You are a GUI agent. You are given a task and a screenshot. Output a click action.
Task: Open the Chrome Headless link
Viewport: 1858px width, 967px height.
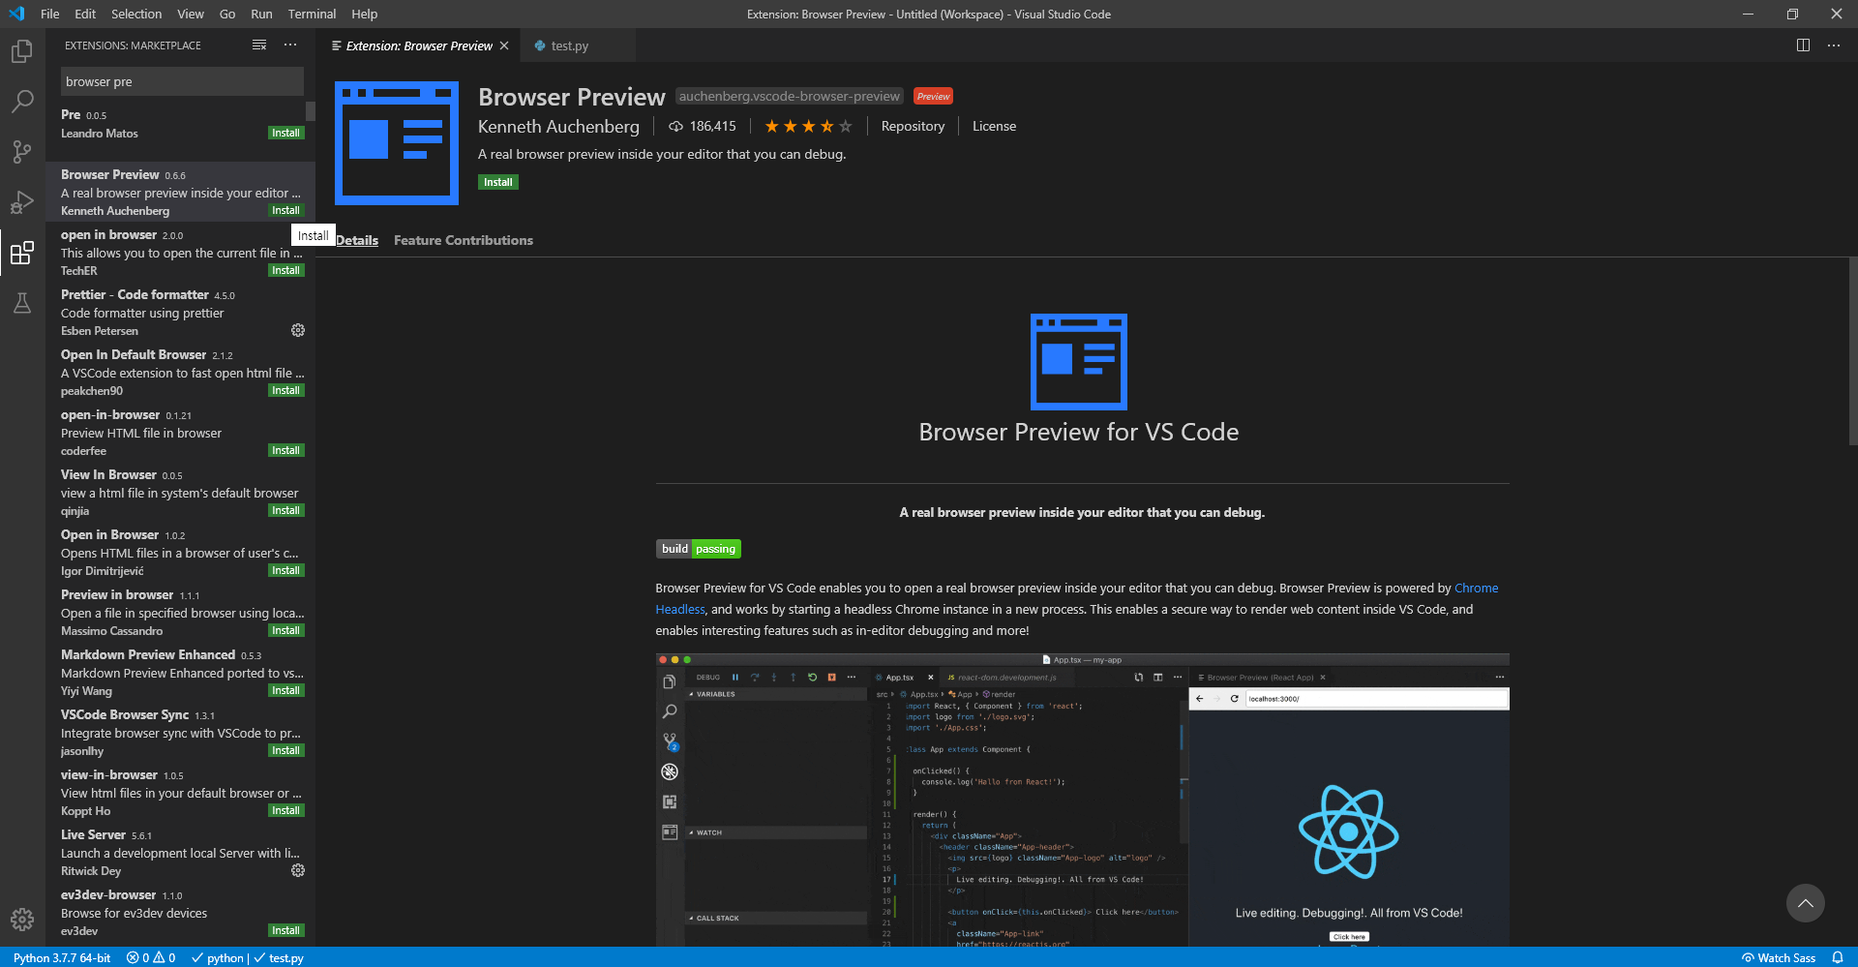pos(1476,588)
